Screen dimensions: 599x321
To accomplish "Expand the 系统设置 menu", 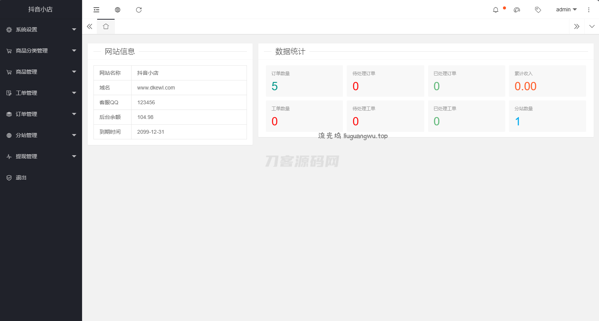I will pos(41,29).
